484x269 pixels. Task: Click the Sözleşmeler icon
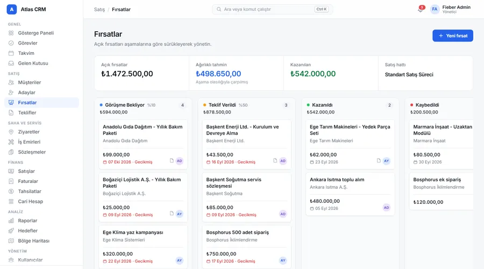tap(11, 152)
